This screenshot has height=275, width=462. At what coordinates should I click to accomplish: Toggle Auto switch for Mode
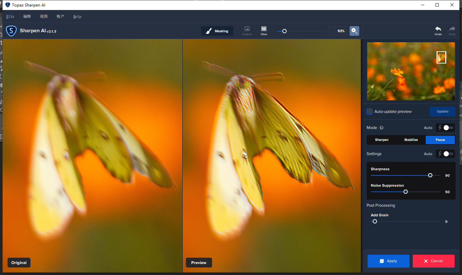pos(446,128)
